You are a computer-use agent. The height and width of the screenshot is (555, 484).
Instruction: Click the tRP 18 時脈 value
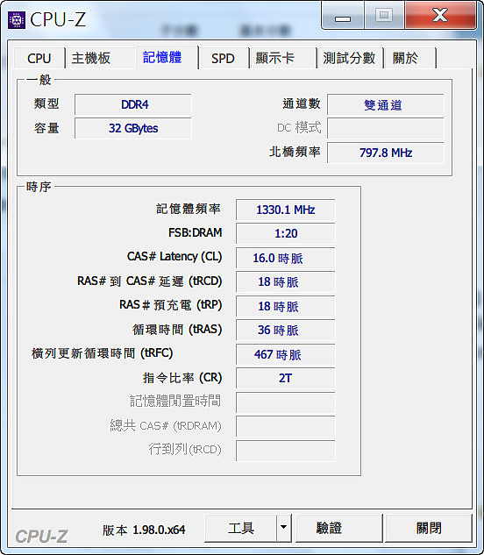285,306
